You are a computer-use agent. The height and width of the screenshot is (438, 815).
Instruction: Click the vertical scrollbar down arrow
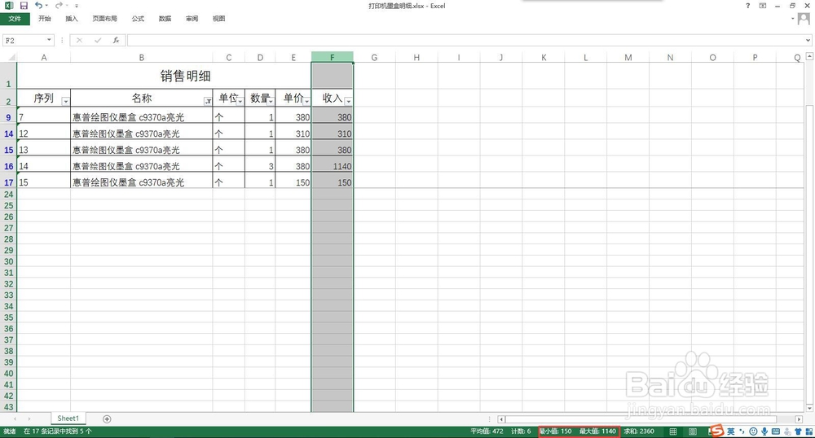(x=809, y=408)
